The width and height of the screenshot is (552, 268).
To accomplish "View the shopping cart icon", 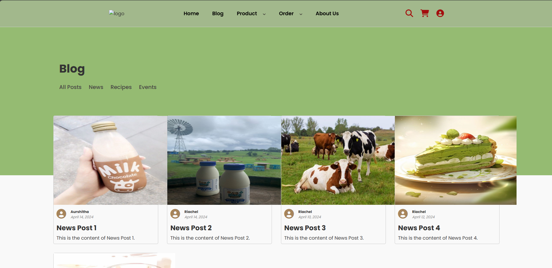I will 425,13.
